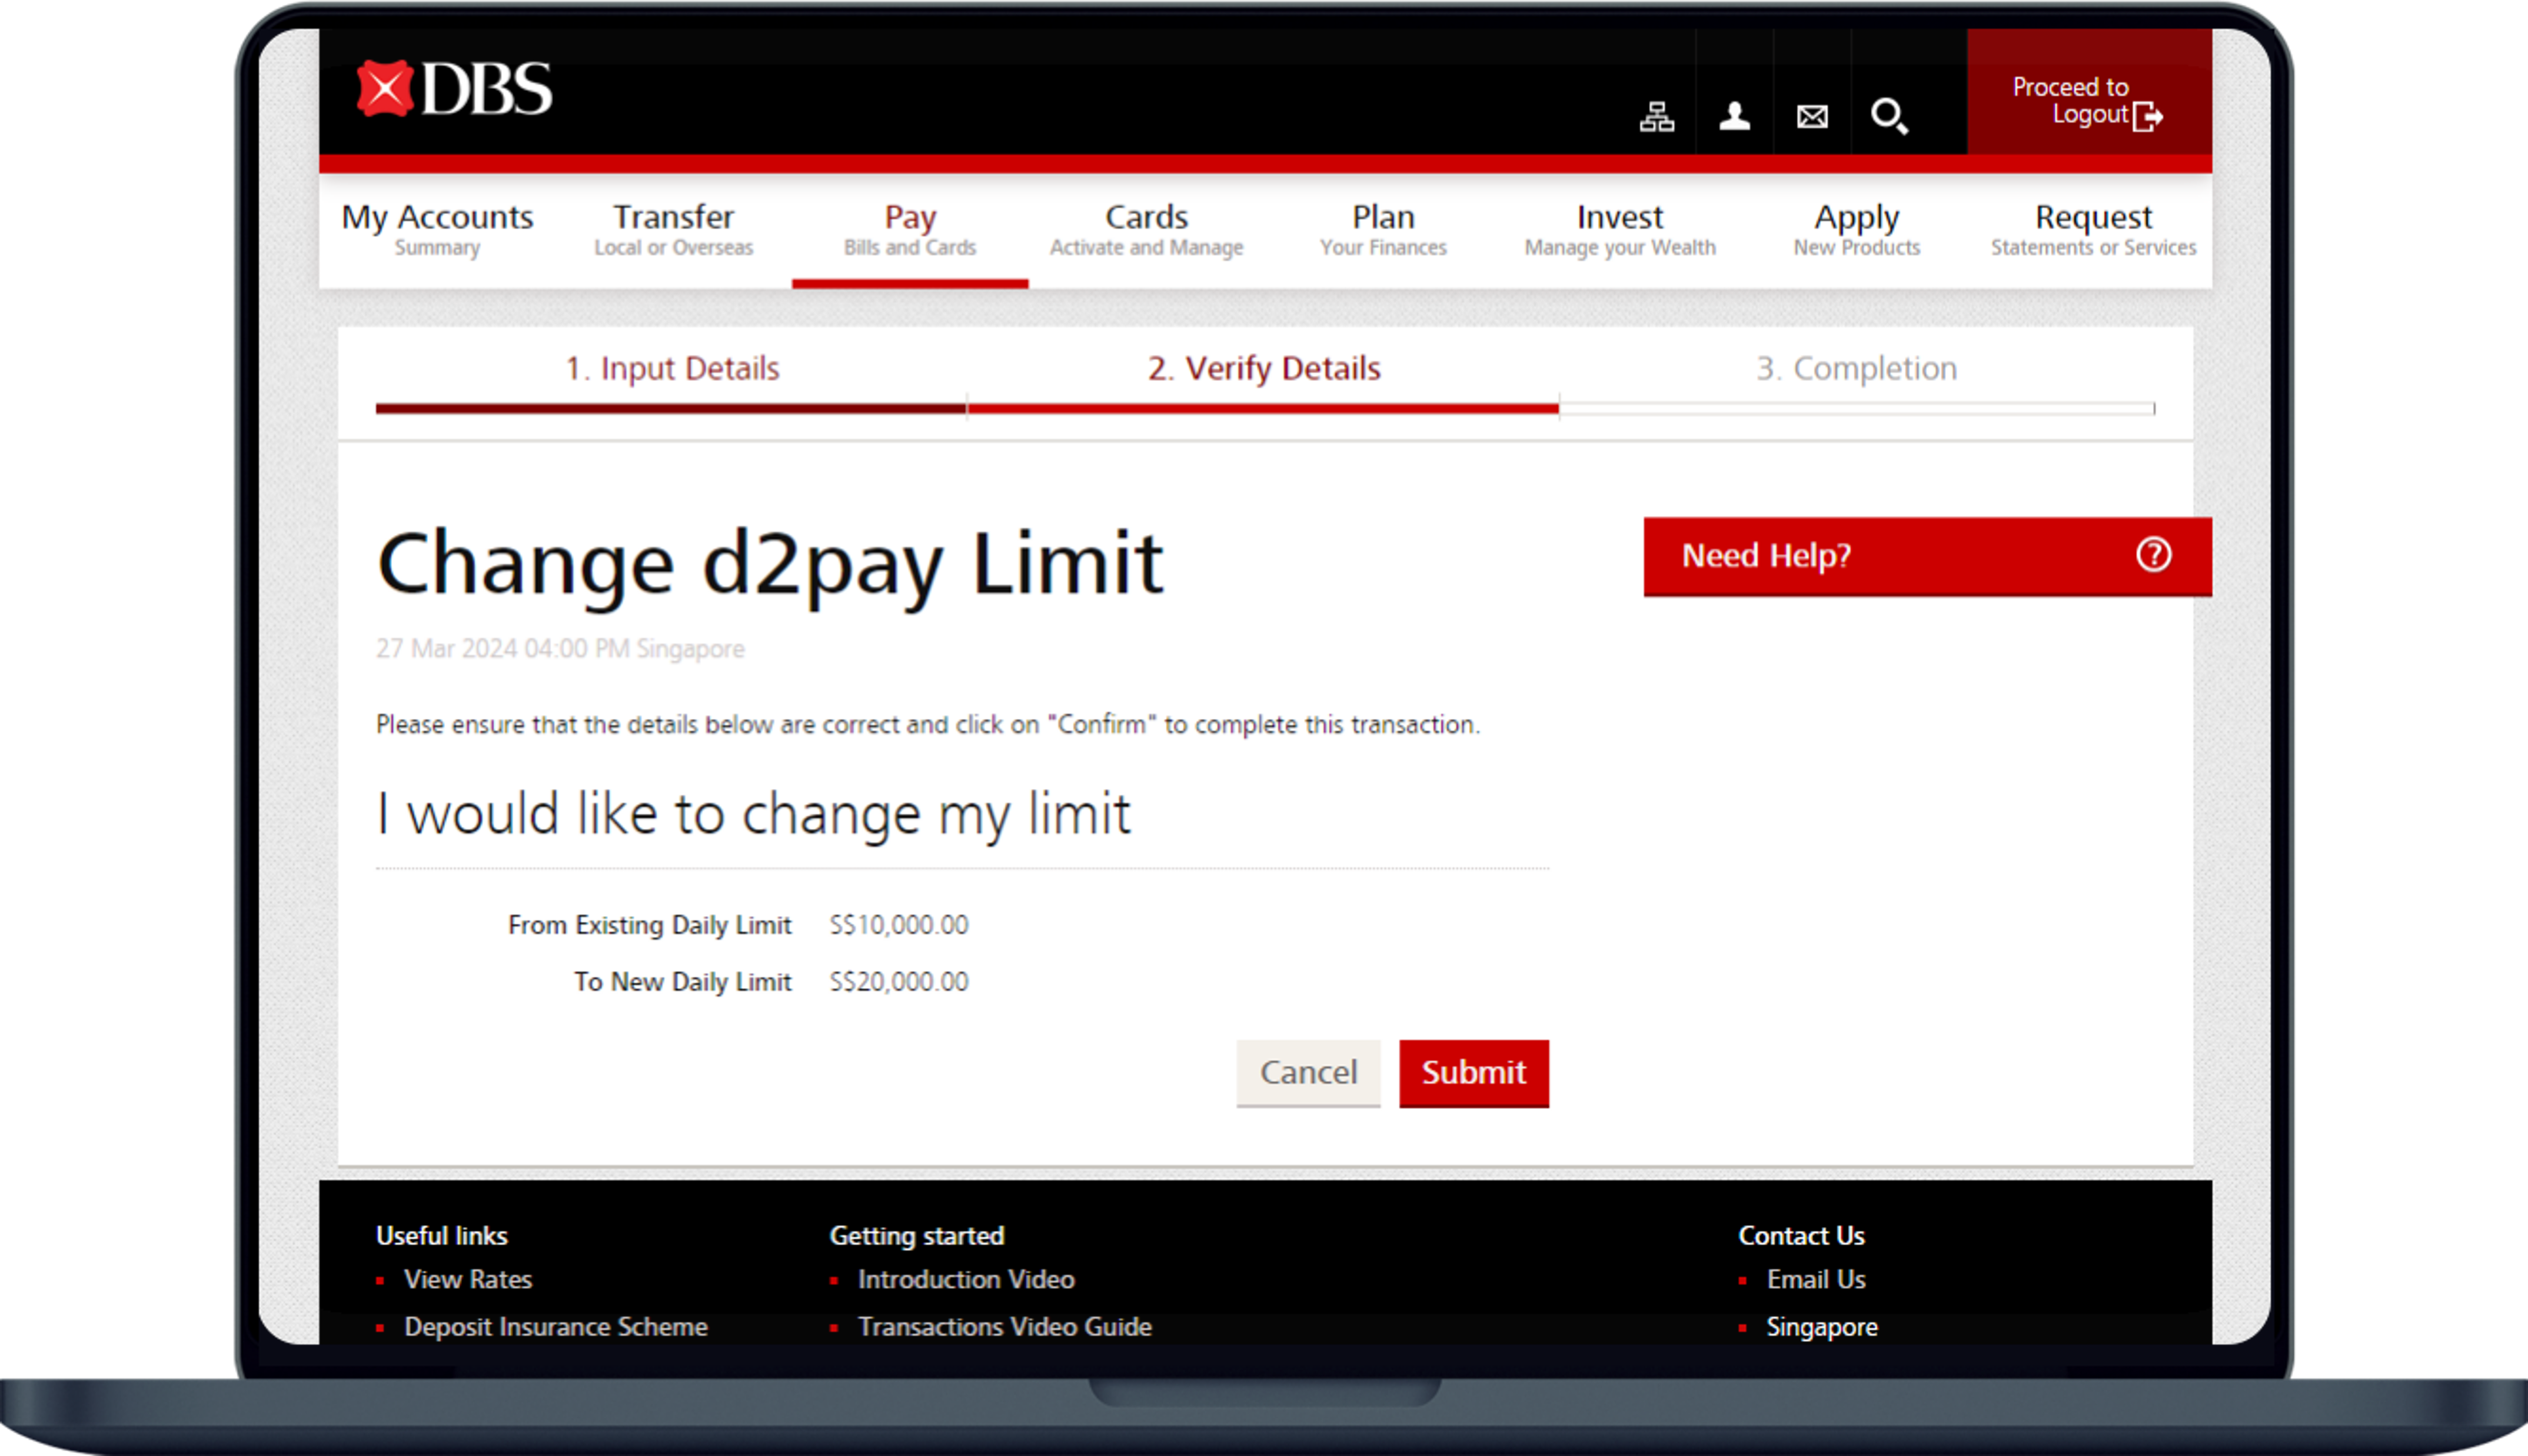Open Pay Bills and Cards menu

click(909, 230)
